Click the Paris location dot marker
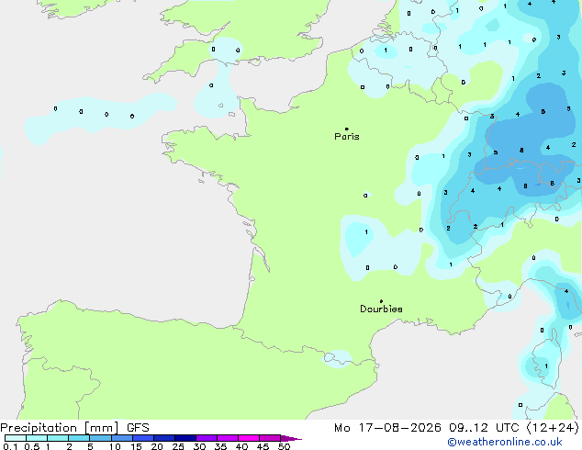Screen dimensions: 582x450 (x=347, y=129)
